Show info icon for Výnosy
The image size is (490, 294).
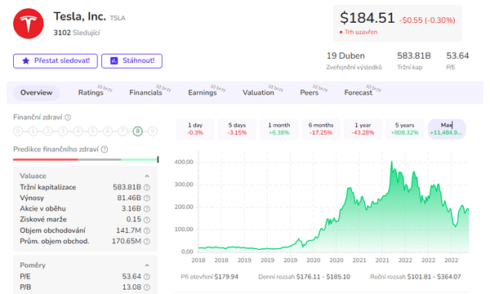[147, 198]
